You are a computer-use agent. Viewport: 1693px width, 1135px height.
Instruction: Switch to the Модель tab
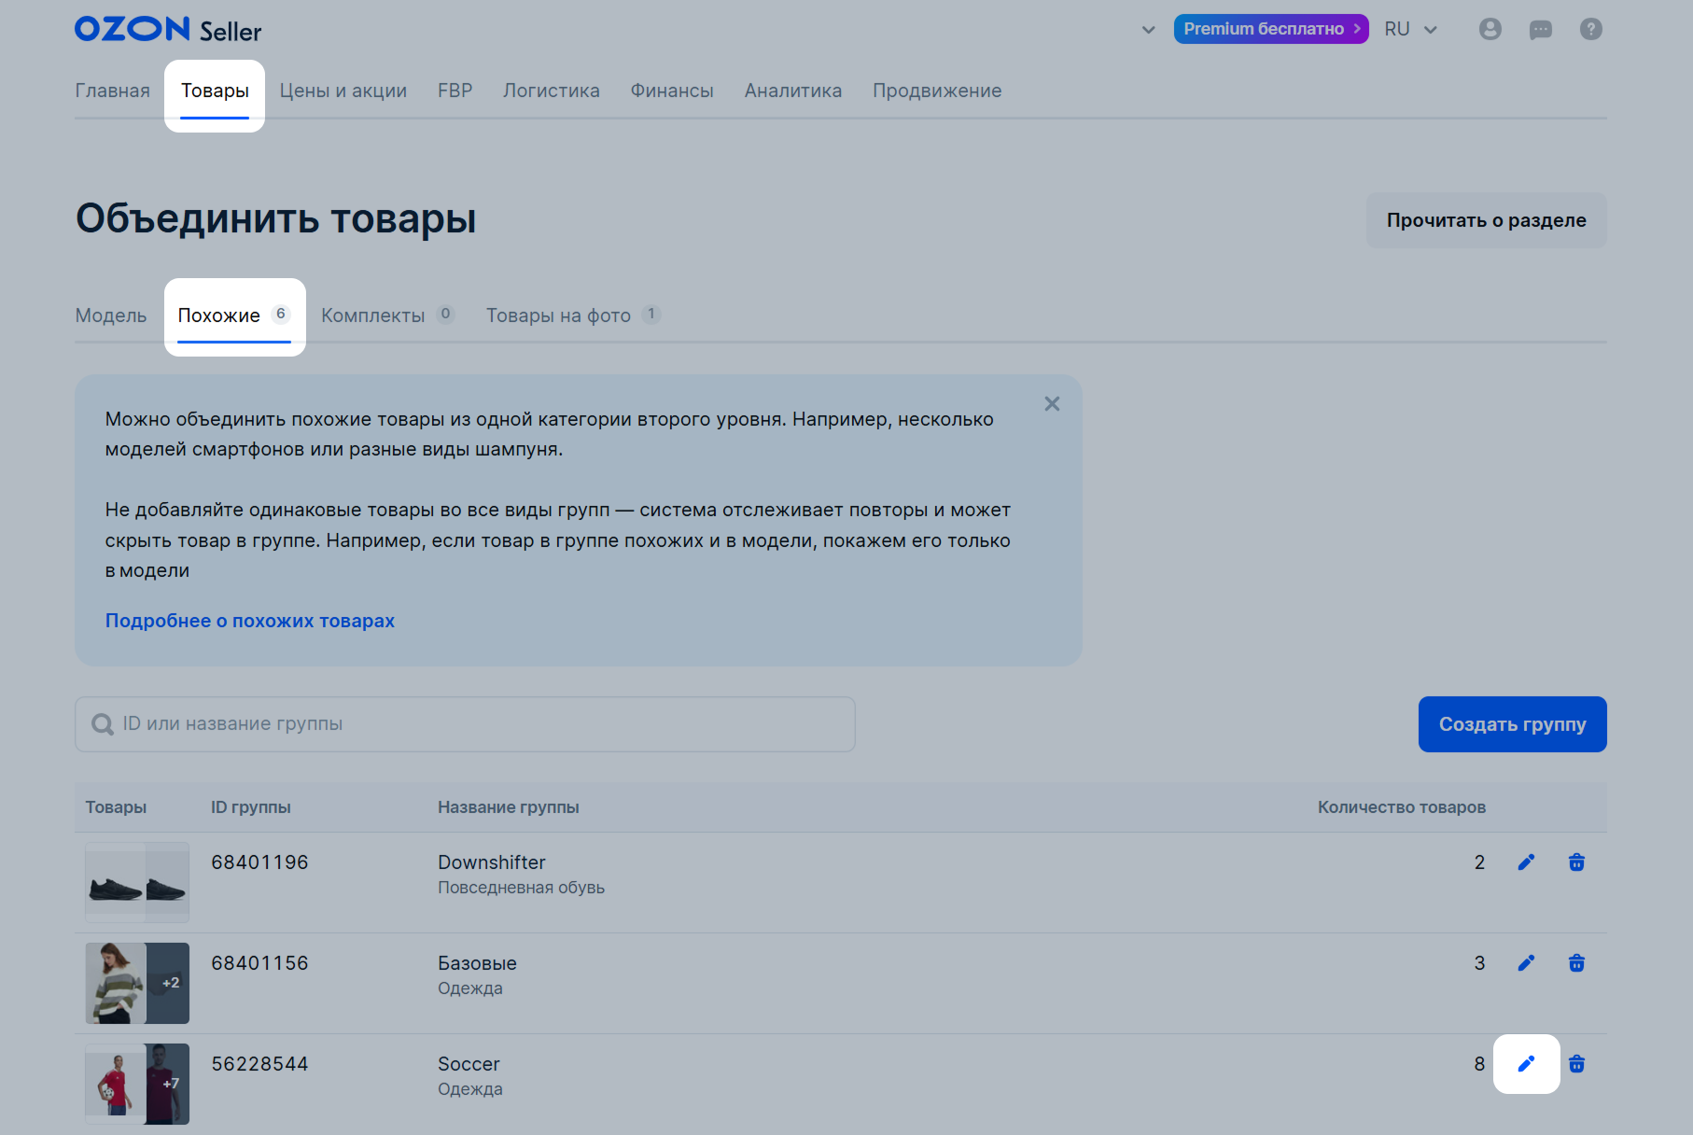click(x=111, y=315)
